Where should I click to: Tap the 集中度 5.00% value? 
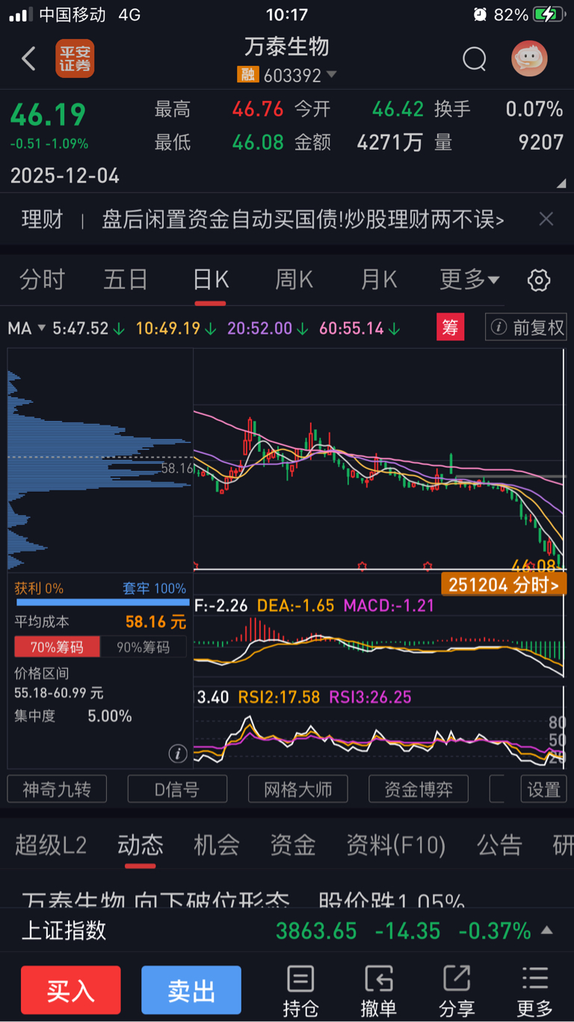tap(110, 716)
